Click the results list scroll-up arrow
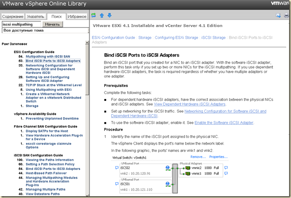Viewport: 291px width, 198px height. pyautogui.click(x=87, y=43)
